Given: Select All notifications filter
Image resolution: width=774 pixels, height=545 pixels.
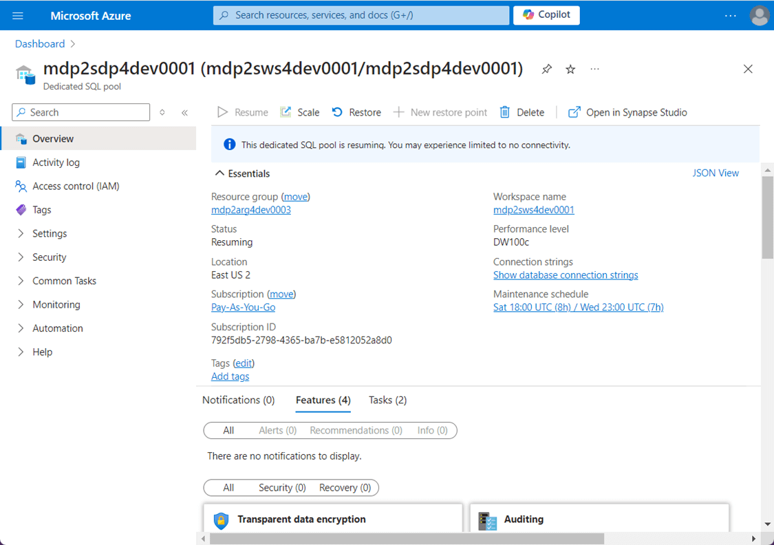Looking at the screenshot, I should [x=228, y=431].
